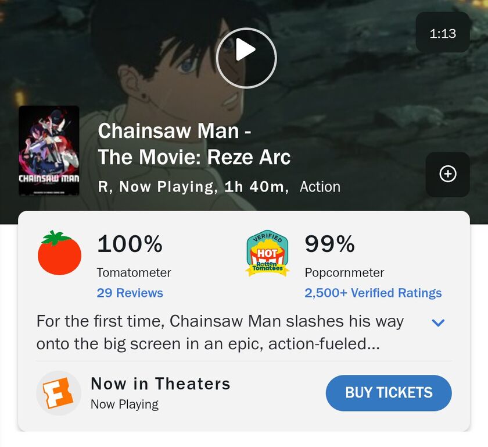The width and height of the screenshot is (488, 447).
Task: Open the Chainsaw Man poster thumbnail
Action: pos(49,151)
